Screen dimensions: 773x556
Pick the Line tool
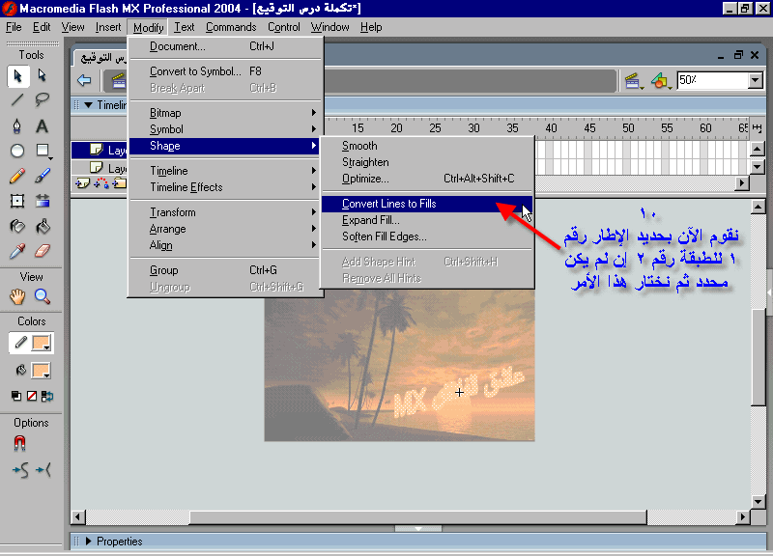click(17, 100)
